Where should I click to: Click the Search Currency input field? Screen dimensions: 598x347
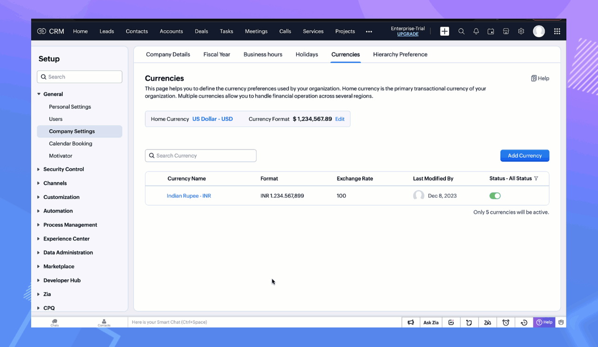click(201, 156)
